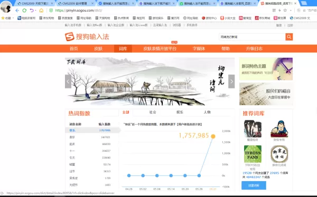This screenshot has width=317, height=197.
Task: Open 字媒体 navigation item
Action: pyautogui.click(x=199, y=48)
